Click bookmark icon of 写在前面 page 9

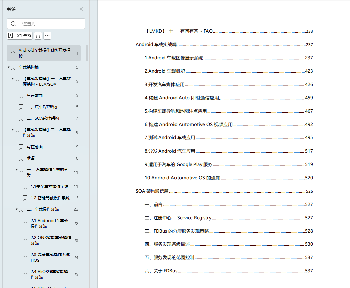[21, 147]
